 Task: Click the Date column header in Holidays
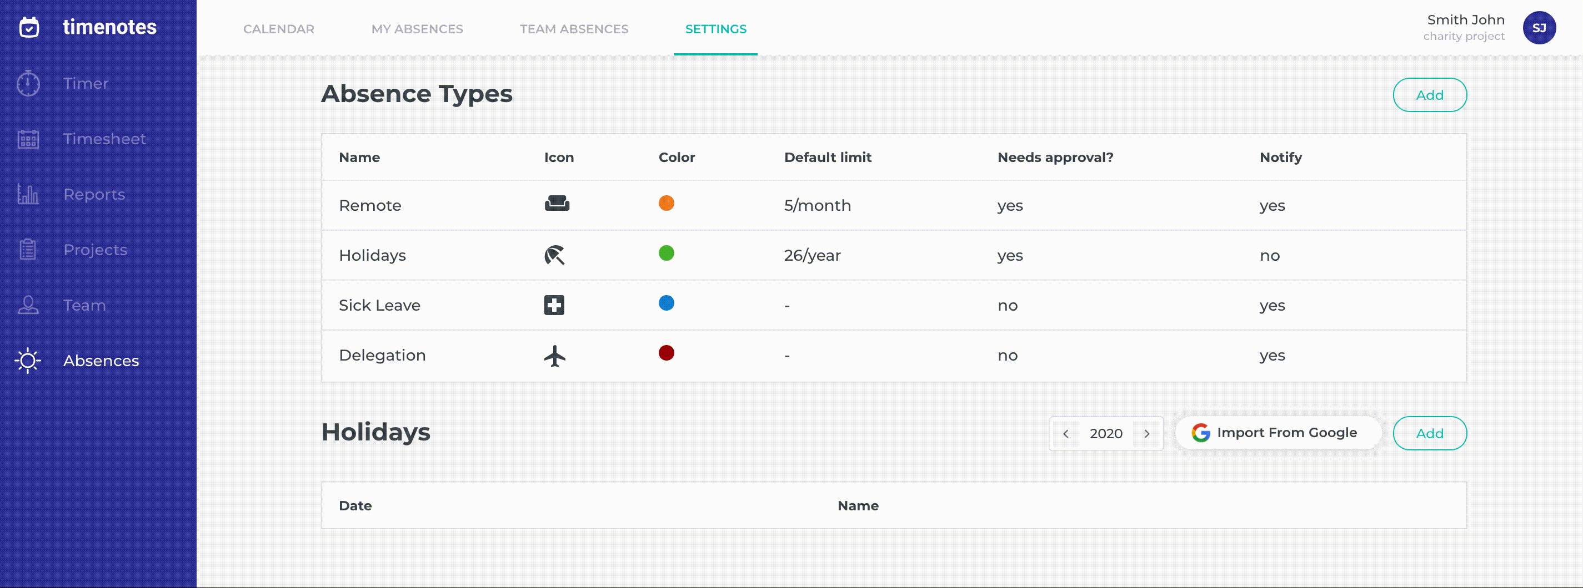click(355, 506)
